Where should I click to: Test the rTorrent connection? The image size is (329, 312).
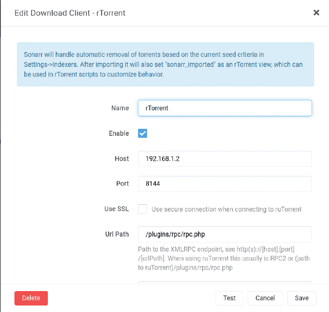[x=229, y=298]
